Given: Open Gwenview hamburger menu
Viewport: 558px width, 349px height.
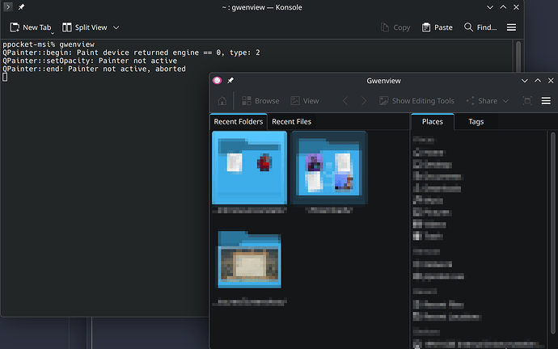Looking at the screenshot, I should (546, 101).
